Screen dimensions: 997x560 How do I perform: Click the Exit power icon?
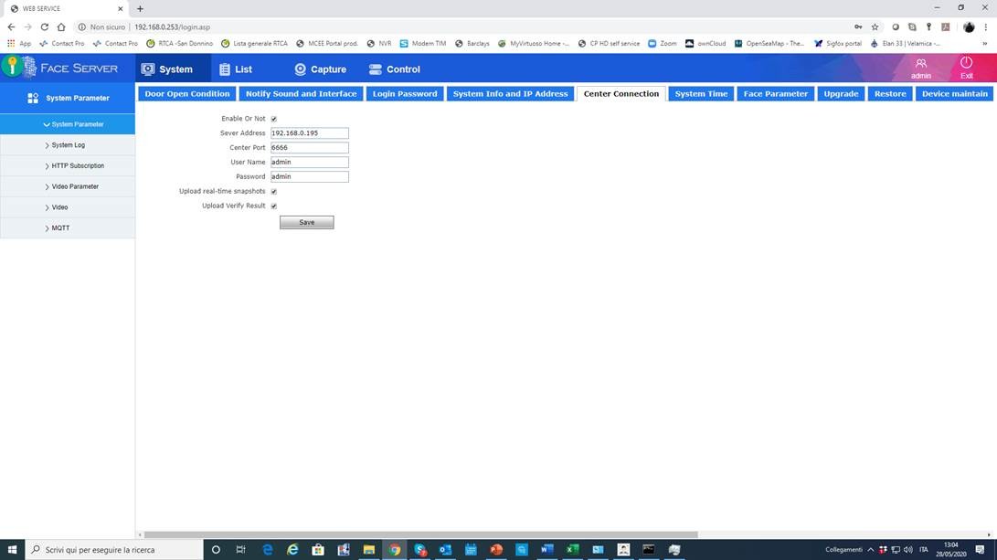tap(966, 63)
